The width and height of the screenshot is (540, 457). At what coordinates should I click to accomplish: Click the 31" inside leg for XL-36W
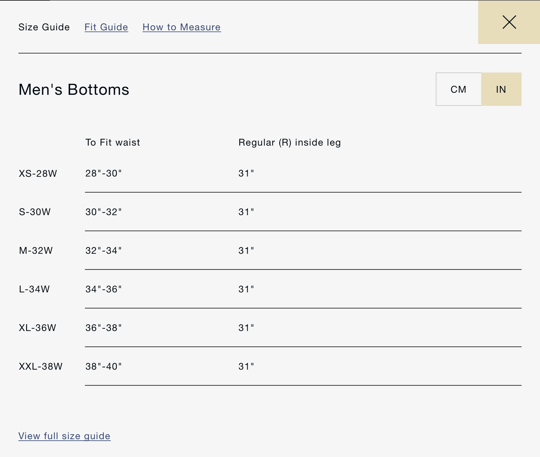pos(246,328)
